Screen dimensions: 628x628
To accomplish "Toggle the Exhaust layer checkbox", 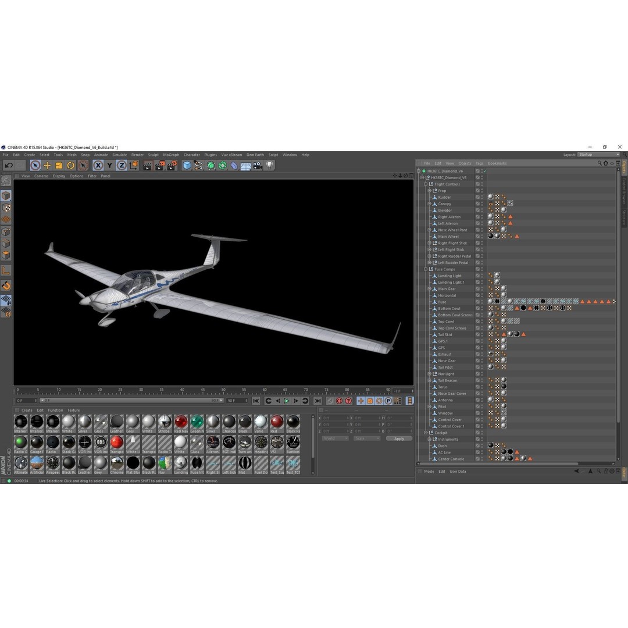I will [x=477, y=355].
